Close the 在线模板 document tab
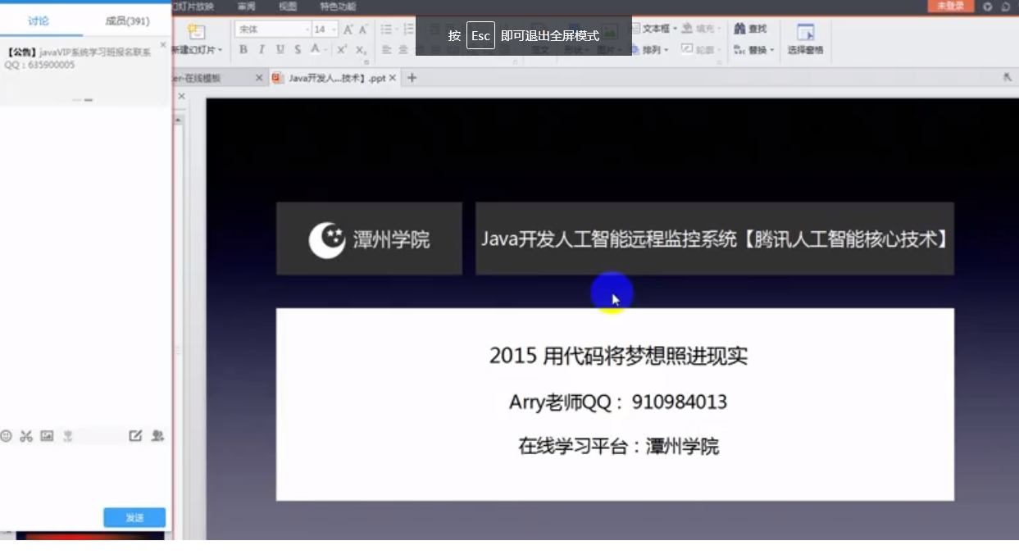This screenshot has height=559, width=1019. (259, 78)
